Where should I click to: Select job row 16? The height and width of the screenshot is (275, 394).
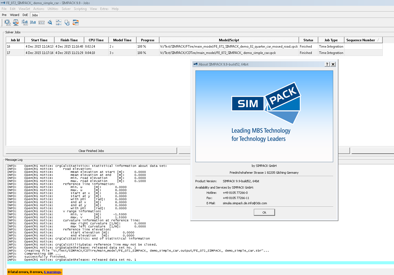tap(194, 47)
